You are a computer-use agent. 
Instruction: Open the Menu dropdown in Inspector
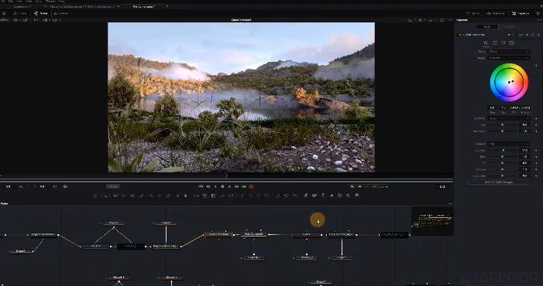[x=508, y=52]
